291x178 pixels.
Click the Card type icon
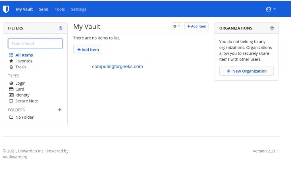pyautogui.click(x=11, y=89)
